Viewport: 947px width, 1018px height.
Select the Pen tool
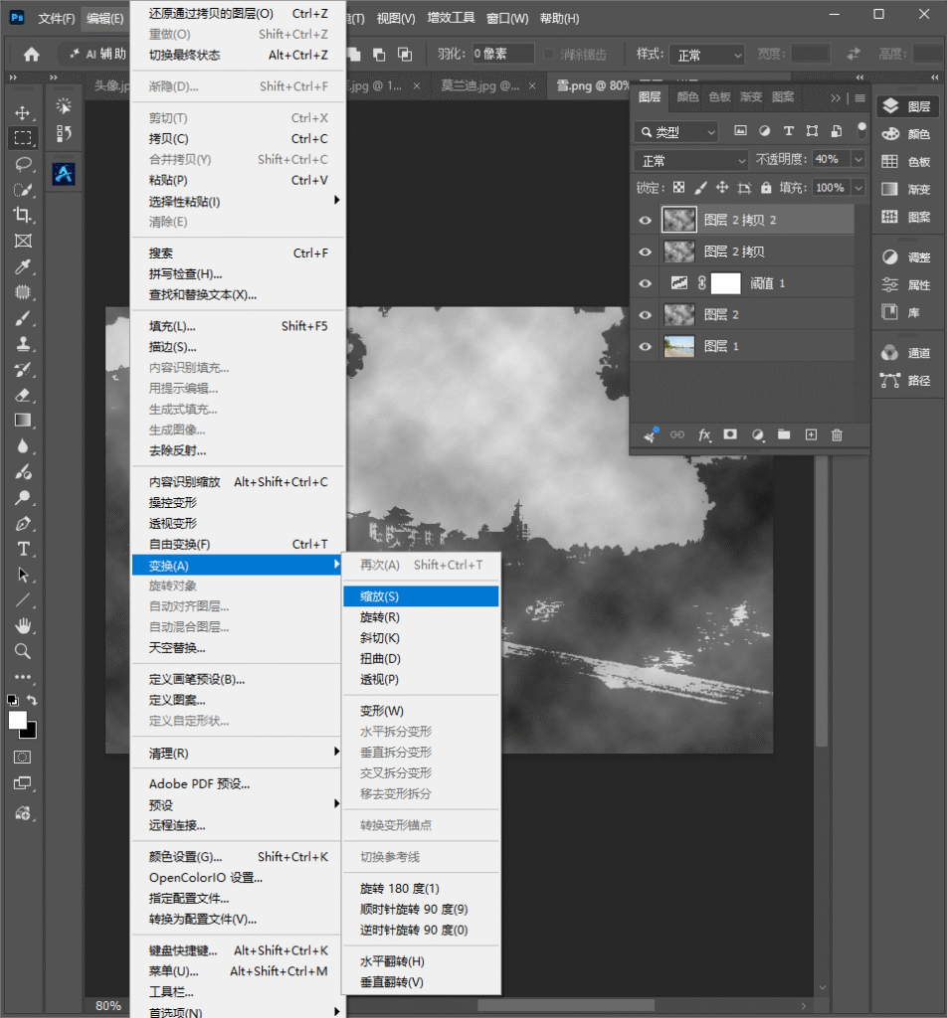tap(23, 523)
